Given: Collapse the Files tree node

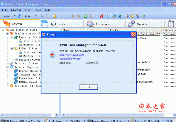Looking at the screenshot, I should [12, 48].
